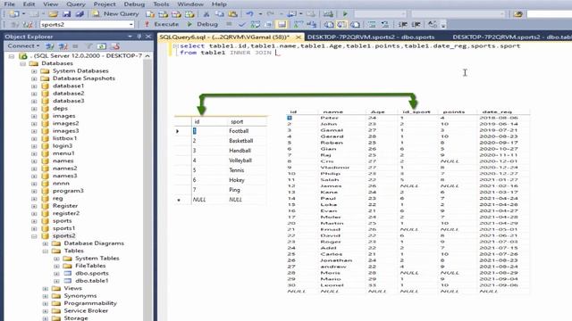Screen dimensions: 572x321
Task: Close the Object Explorer panel
Action: [x=148, y=37]
